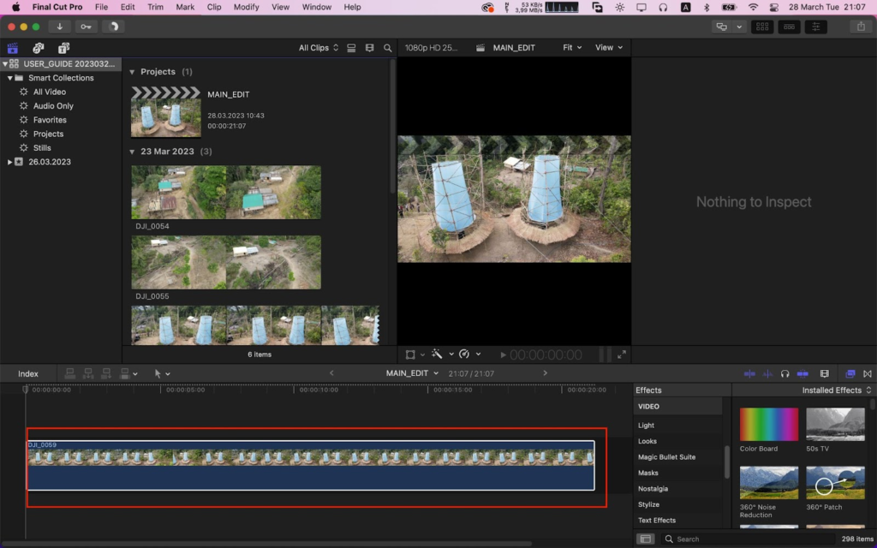Viewport: 877px width, 548px height.
Task: Toggle solo with the headphones icon
Action: pos(785,373)
